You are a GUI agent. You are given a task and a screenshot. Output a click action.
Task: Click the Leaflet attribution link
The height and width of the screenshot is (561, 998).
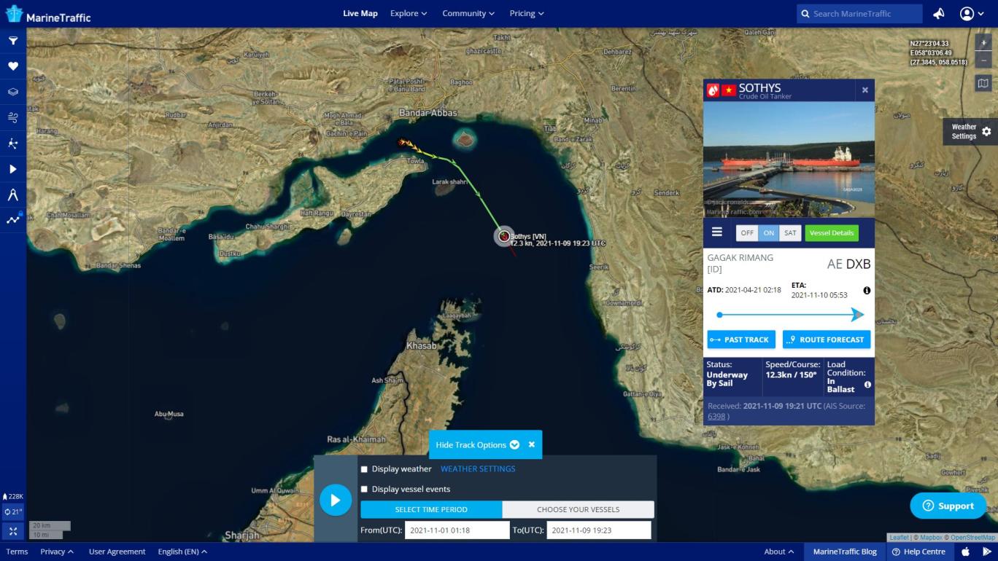tap(899, 538)
